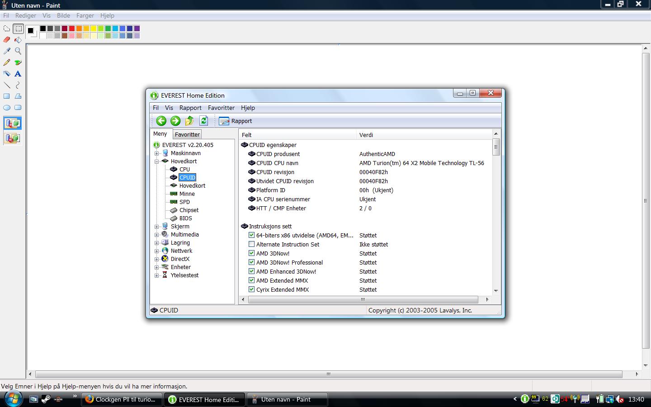This screenshot has height=407, width=651.
Task: Click EVEREST Refresh toolbar icon
Action: click(x=203, y=121)
